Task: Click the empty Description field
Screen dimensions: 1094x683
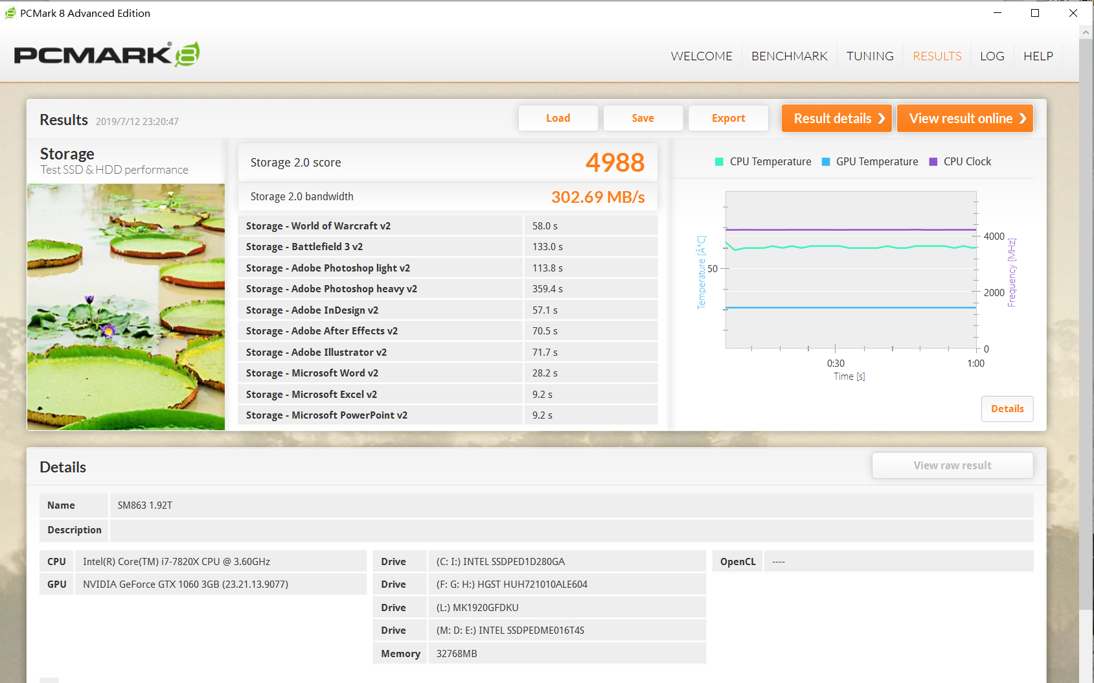Action: (x=571, y=530)
